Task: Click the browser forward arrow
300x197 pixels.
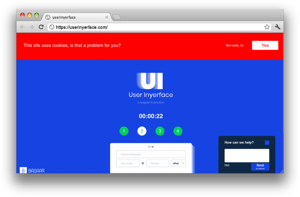Action: point(31,27)
